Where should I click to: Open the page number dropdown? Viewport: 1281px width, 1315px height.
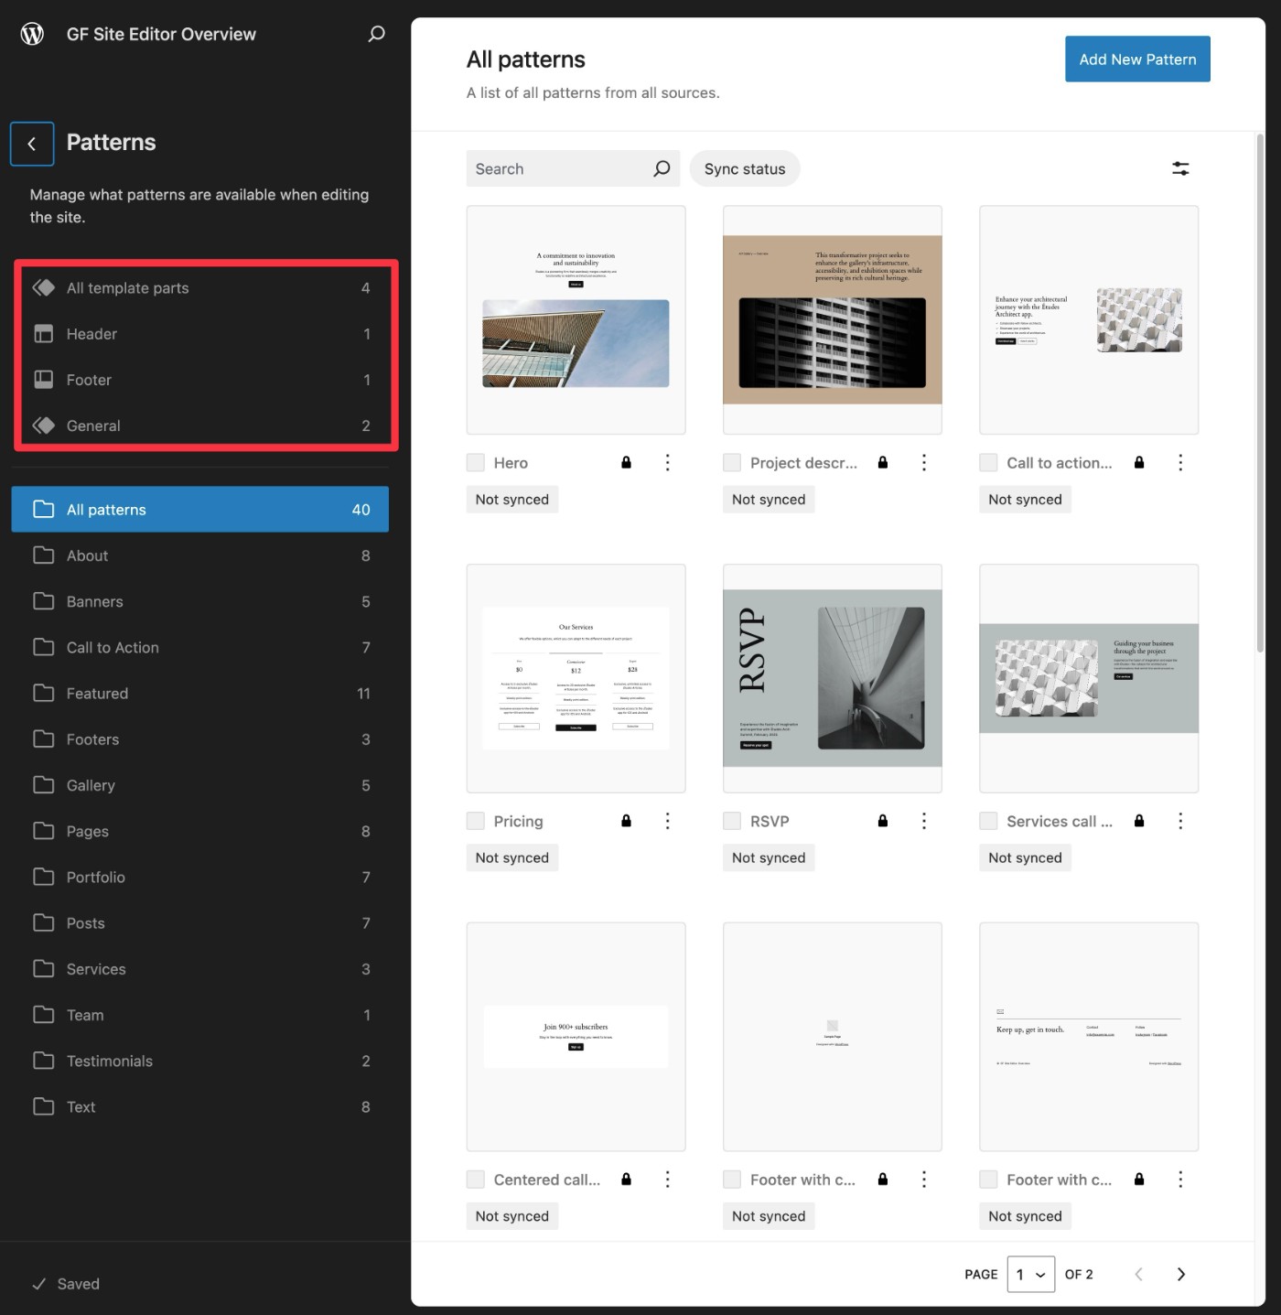pos(1031,1274)
